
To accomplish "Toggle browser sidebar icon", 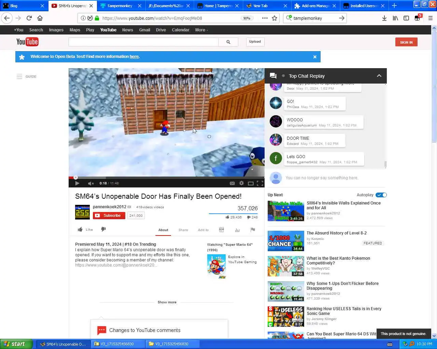I will pyautogui.click(x=406, y=18).
